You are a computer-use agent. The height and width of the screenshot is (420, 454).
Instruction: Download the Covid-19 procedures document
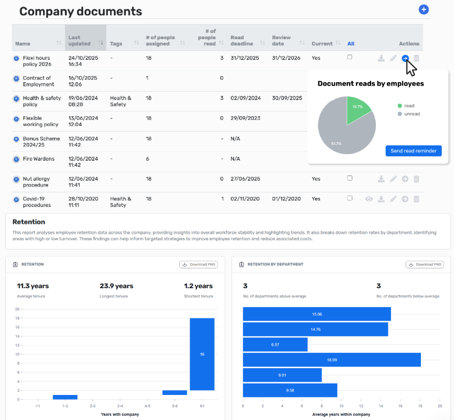(381, 199)
